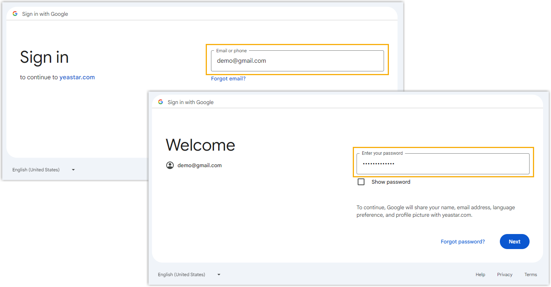
Task: Follow the yeastar.com link under Sign in
Action: tap(77, 77)
